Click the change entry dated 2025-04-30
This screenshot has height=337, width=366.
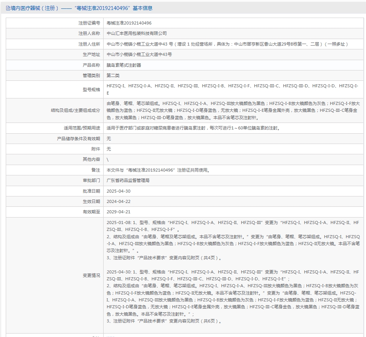[x=233, y=296]
